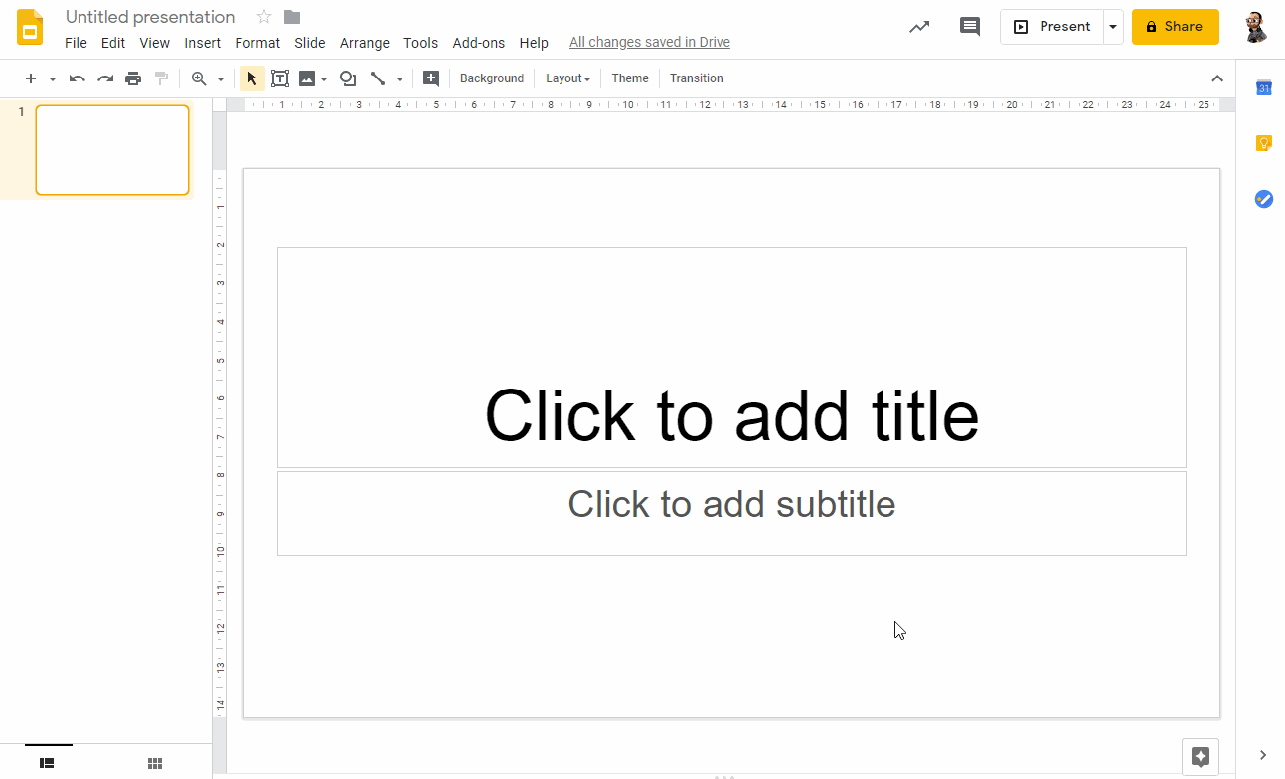
Task: Switch to filmstrip view of slides
Action: (x=47, y=763)
